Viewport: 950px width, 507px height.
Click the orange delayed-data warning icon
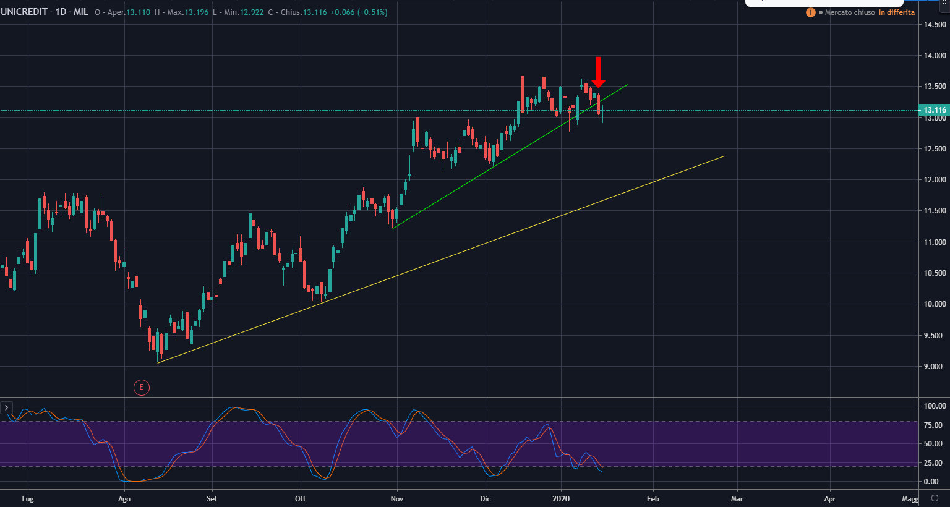(810, 12)
